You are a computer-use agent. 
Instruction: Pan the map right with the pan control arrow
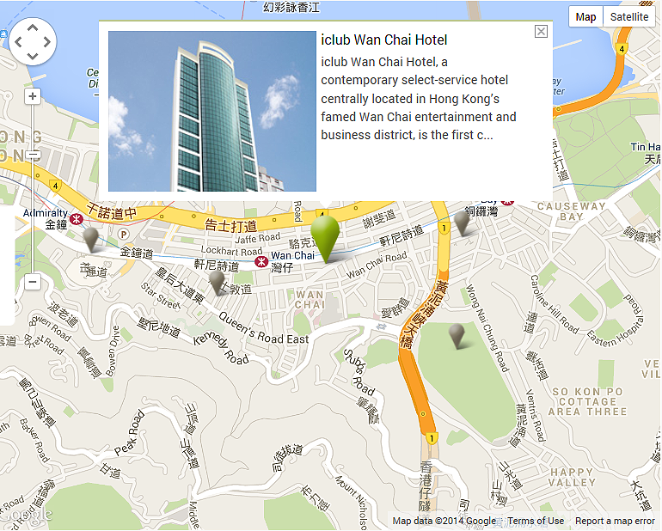click(x=47, y=41)
